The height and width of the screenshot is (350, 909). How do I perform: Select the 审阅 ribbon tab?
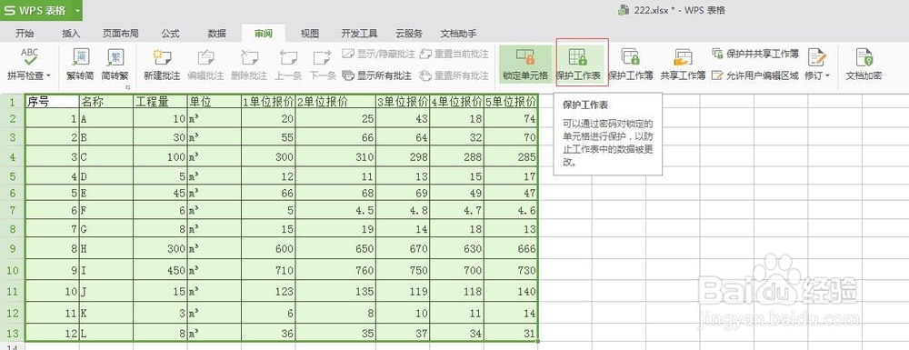[x=264, y=34]
